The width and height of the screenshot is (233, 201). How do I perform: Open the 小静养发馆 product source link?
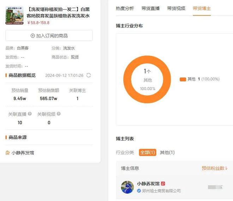23,153
